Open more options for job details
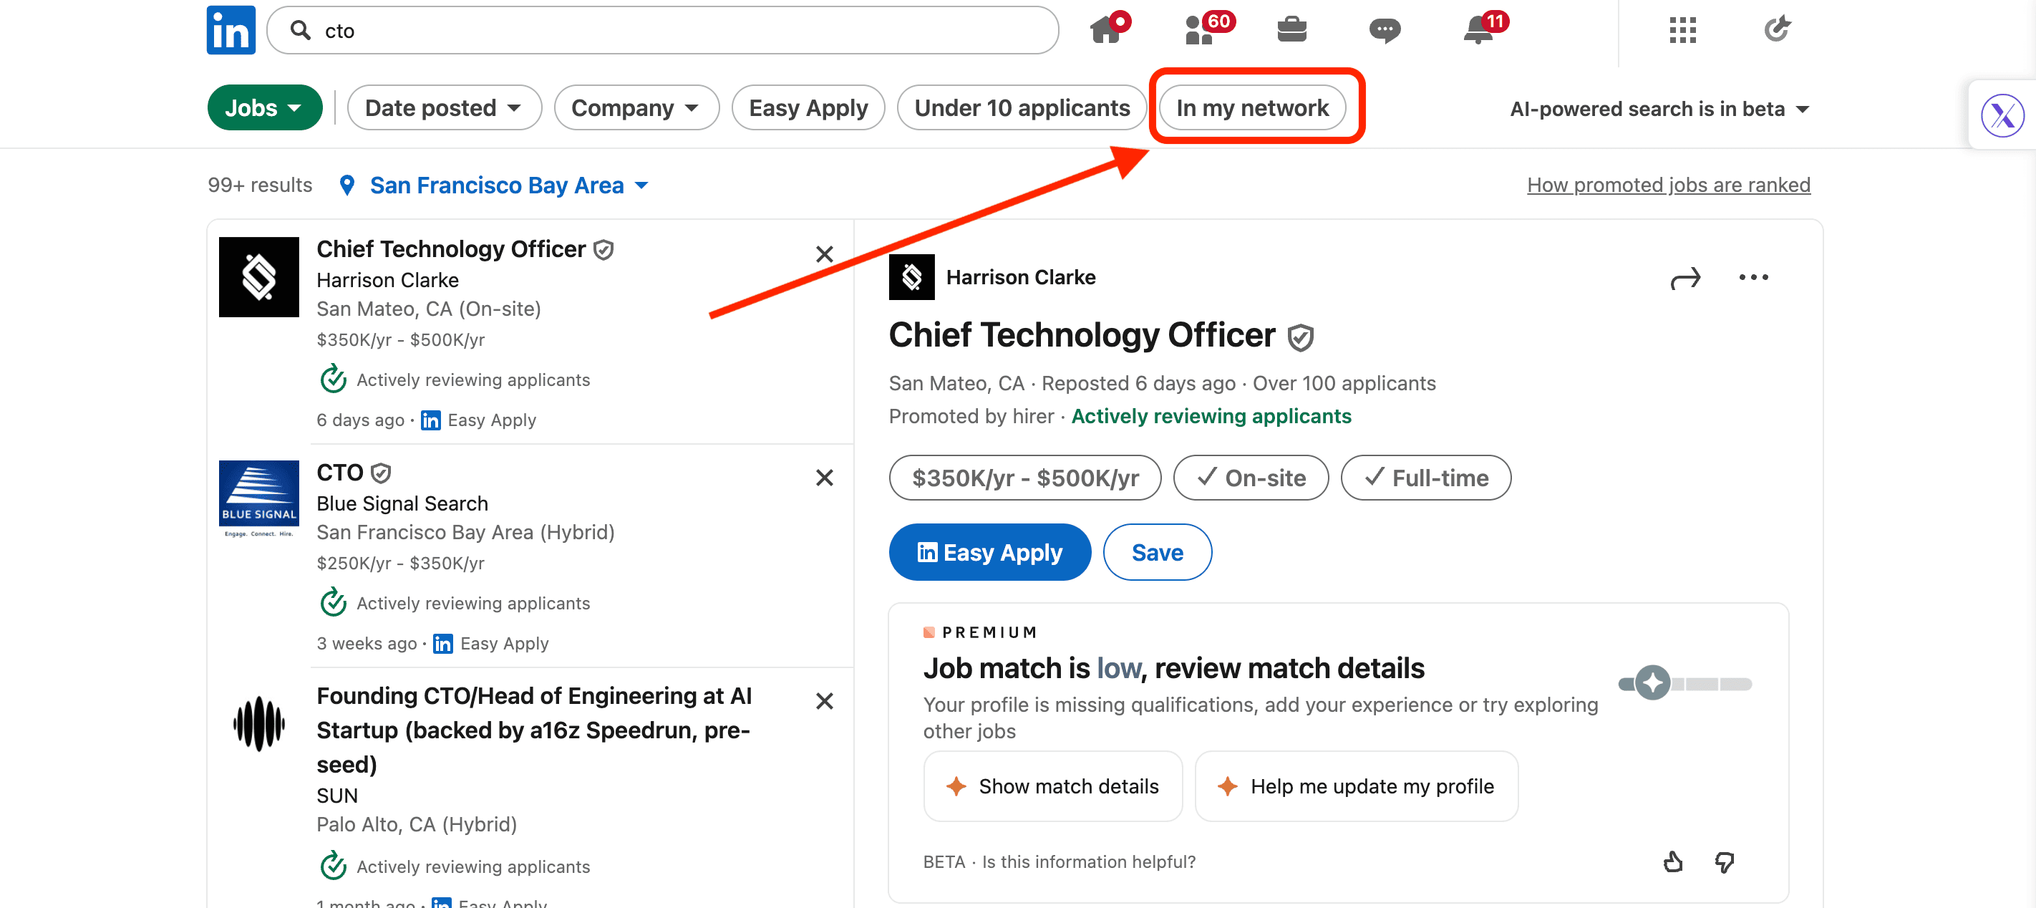This screenshot has height=908, width=2036. click(x=1753, y=277)
